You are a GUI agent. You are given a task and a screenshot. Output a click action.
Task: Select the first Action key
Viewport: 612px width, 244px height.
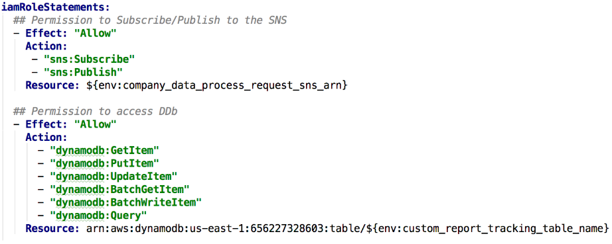47,46
